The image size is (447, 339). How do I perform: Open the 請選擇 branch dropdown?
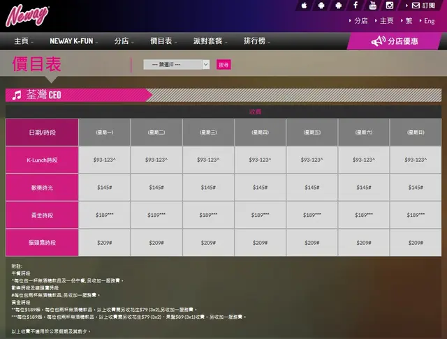pos(176,64)
